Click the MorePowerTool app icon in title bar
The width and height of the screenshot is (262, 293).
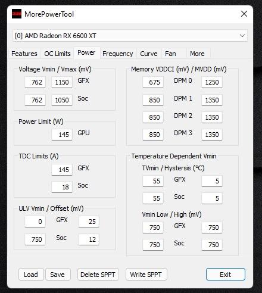pyautogui.click(x=17, y=14)
